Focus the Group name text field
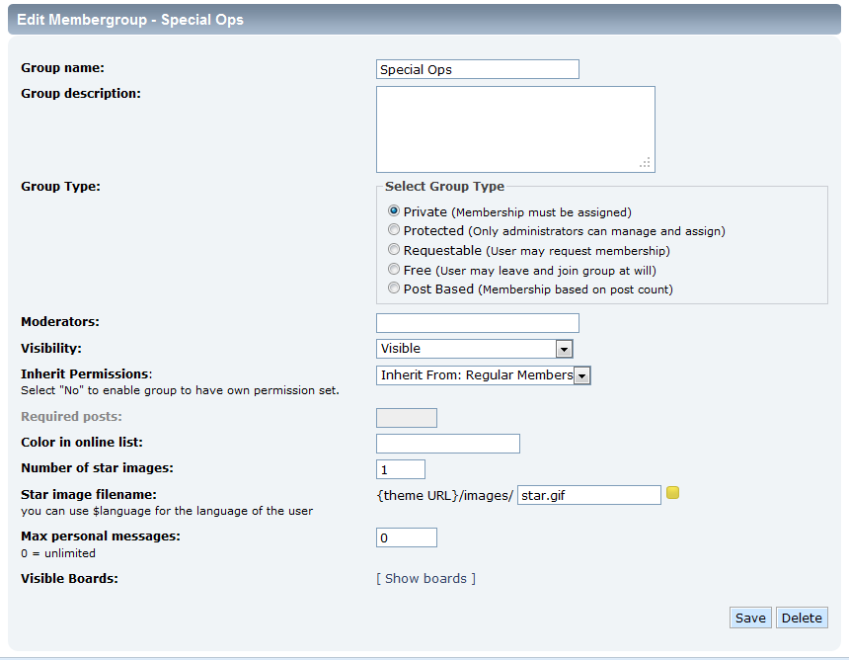This screenshot has height=660, width=849. (478, 69)
